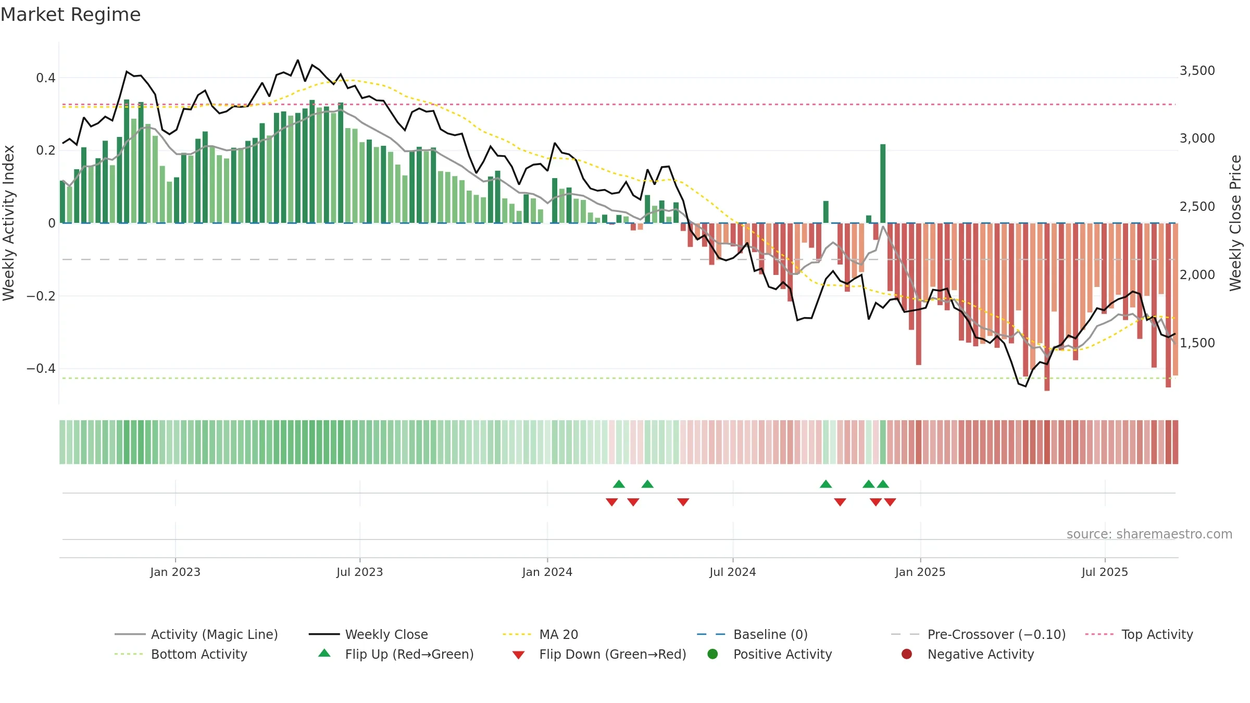The image size is (1250, 703).
Task: Click the 2,500 price axis tick
Action: coord(1197,206)
